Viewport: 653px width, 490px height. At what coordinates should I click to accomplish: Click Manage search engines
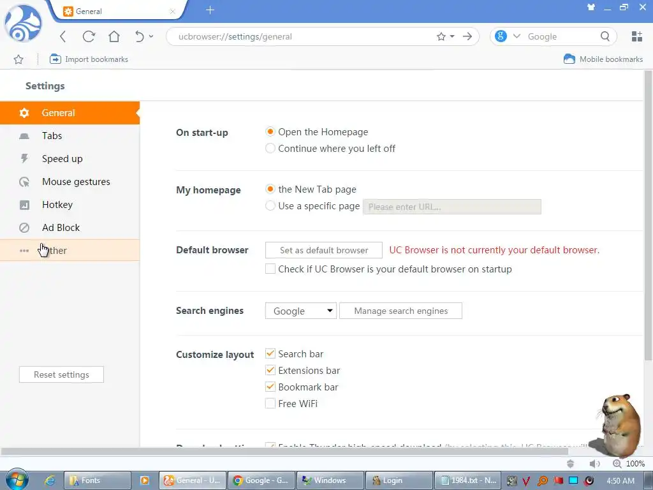pyautogui.click(x=400, y=311)
